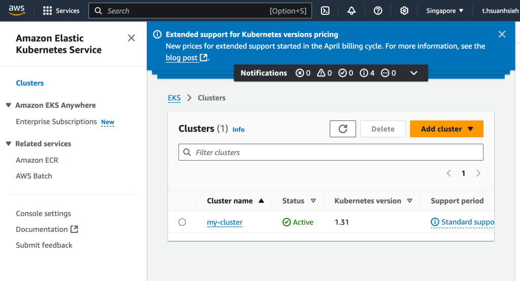The width and height of the screenshot is (520, 281).
Task: Open the settings gear icon
Action: click(x=404, y=11)
